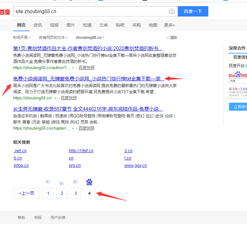Go to results page 1
This screenshot has width=247, height=232.
pos(48,193)
